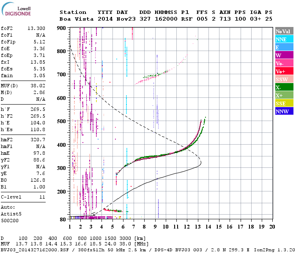Click the MUF 13.7 value for 100 km
Screen dimensions: 296x253
point(22,244)
